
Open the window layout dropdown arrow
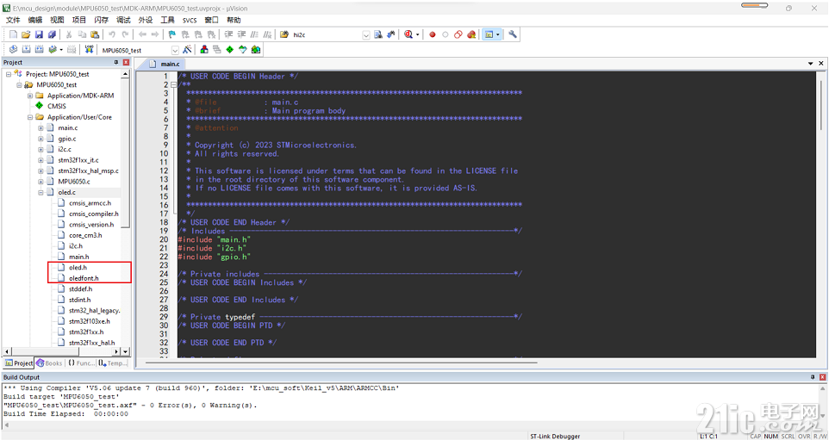point(498,34)
